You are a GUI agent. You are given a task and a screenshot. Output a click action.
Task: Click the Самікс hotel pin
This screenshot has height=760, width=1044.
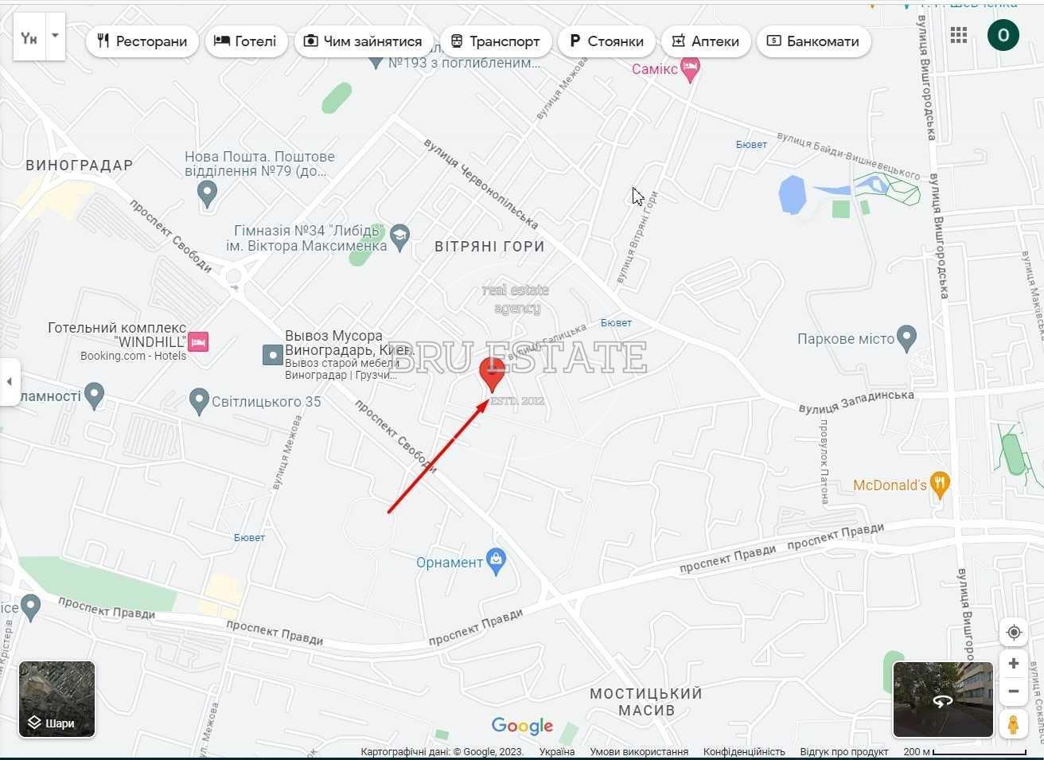pos(690,70)
